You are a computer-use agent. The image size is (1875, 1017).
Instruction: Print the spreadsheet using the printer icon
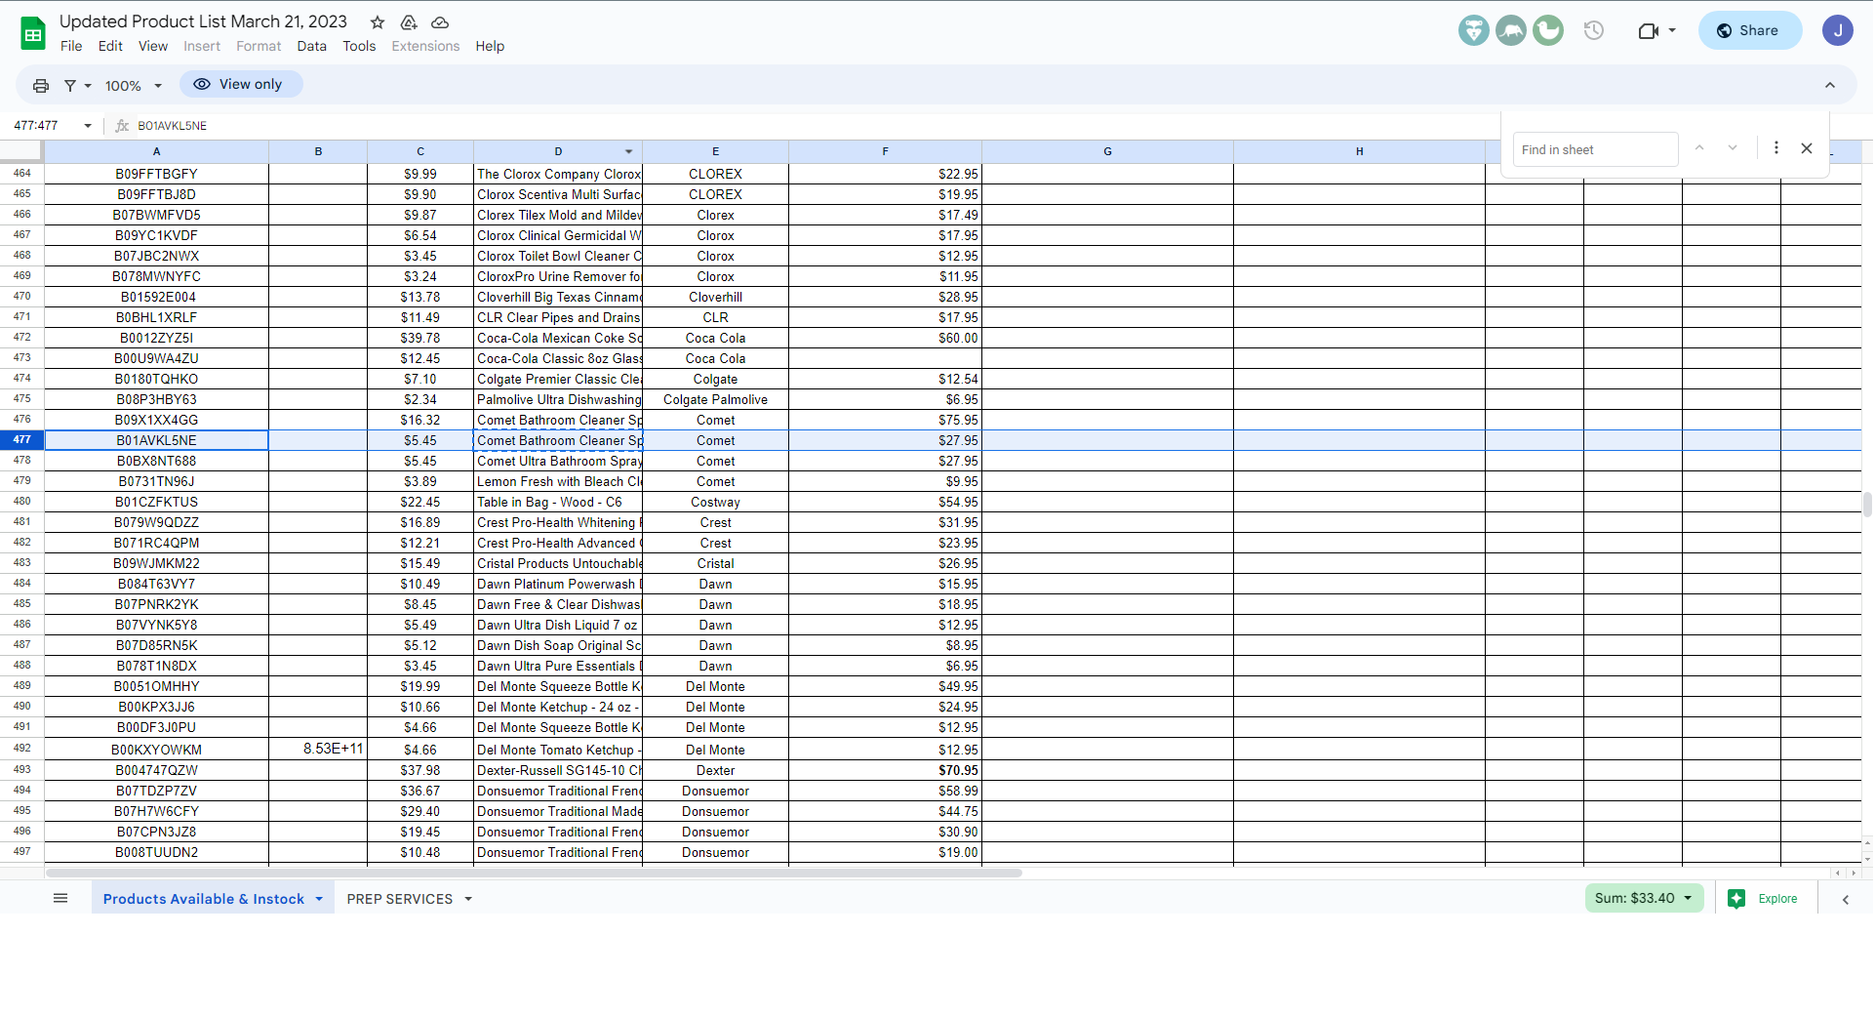[x=41, y=86]
